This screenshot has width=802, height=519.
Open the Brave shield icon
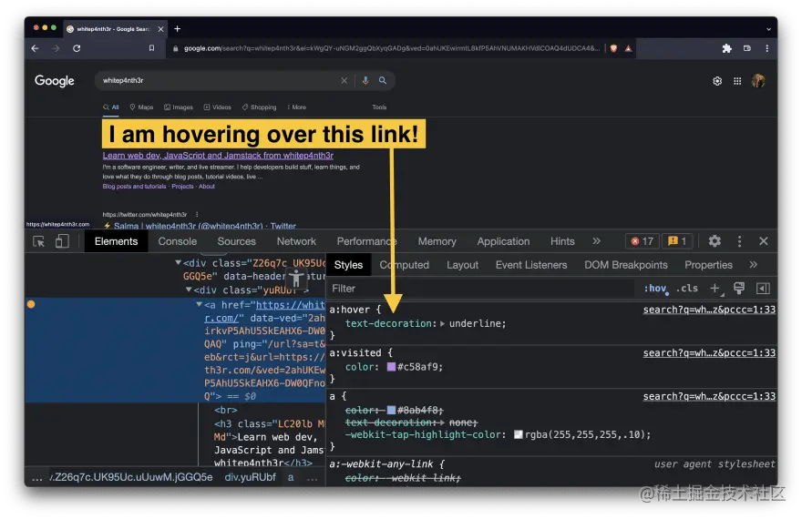click(613, 48)
